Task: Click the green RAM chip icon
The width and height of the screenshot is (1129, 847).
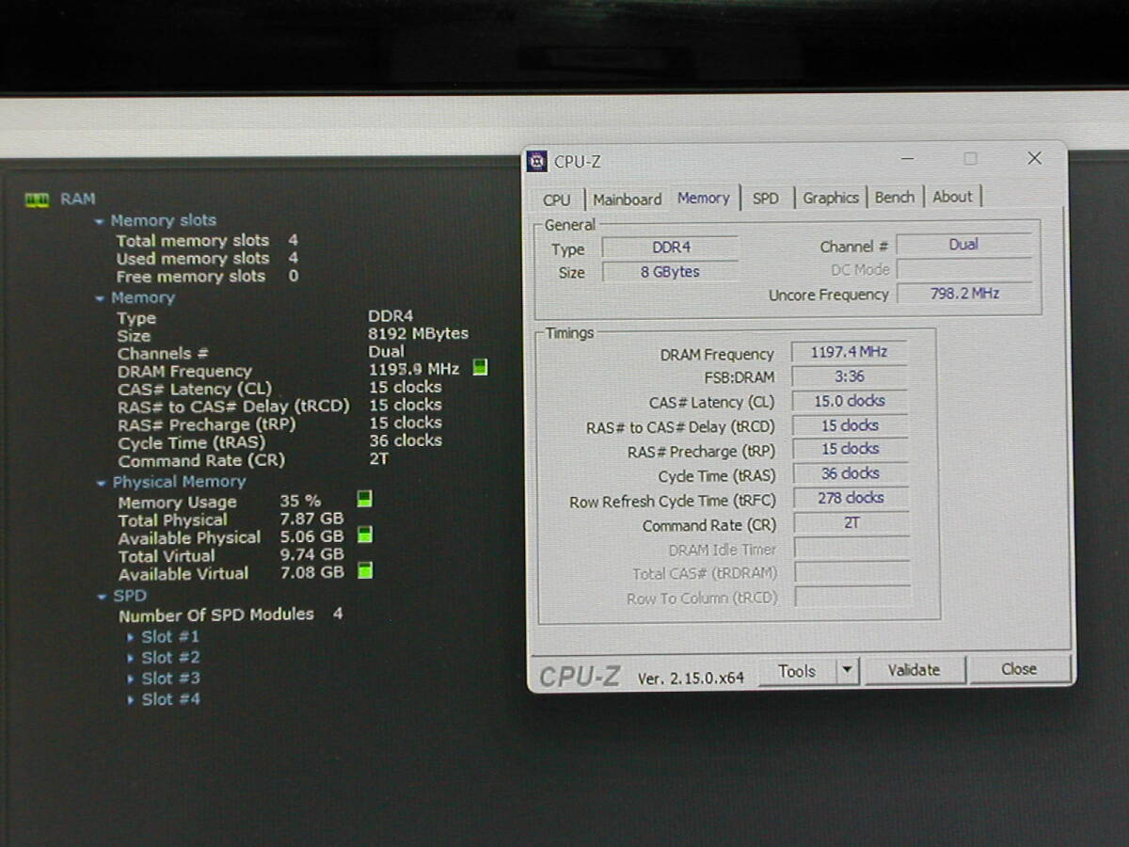Action: (37, 200)
